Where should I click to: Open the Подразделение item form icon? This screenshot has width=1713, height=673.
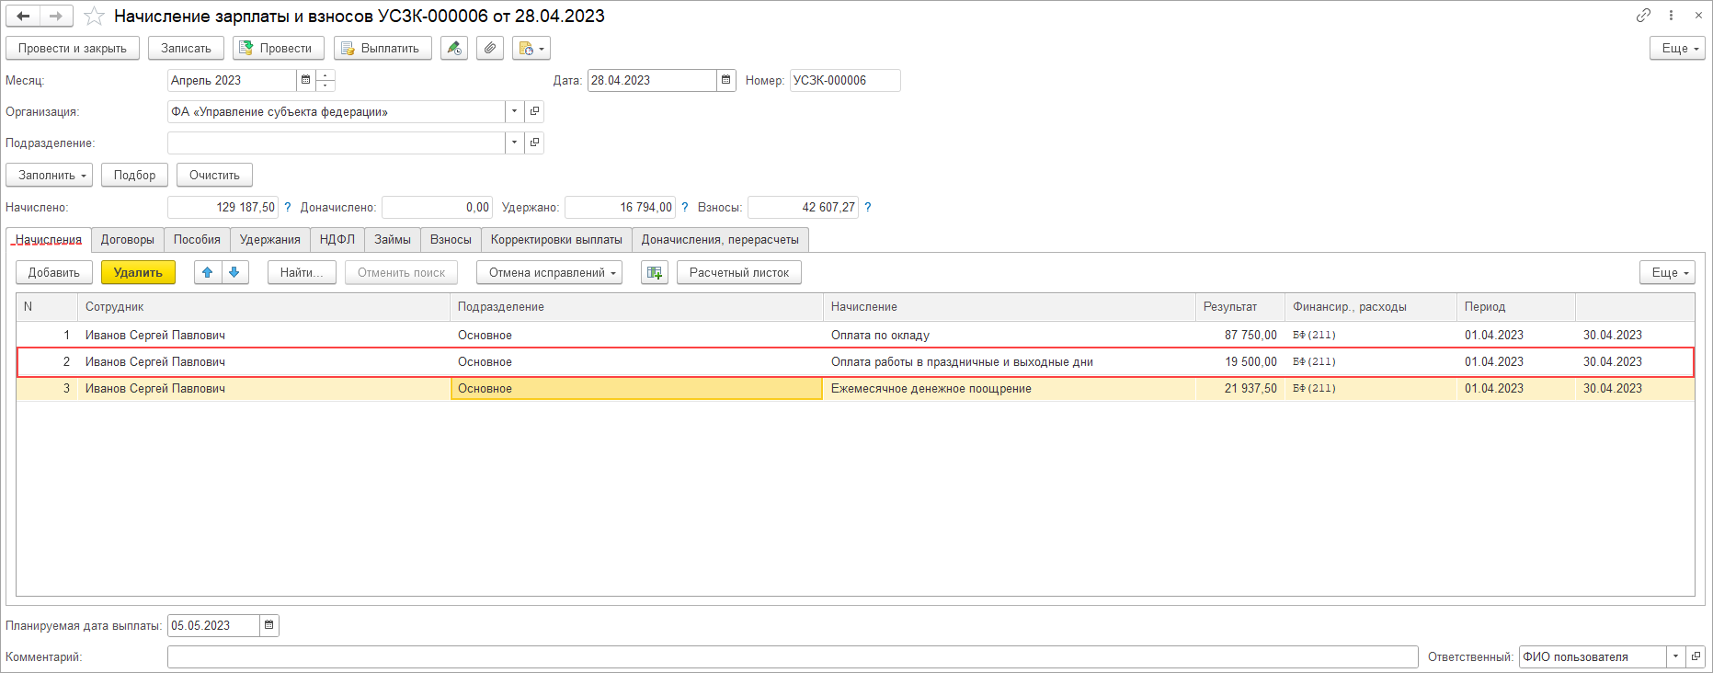tap(534, 143)
